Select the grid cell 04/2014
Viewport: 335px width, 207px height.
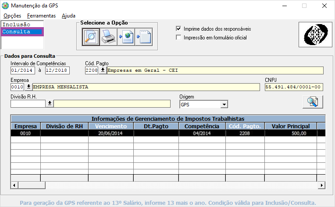(202, 133)
